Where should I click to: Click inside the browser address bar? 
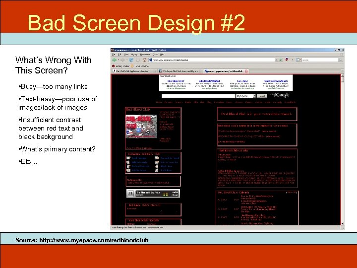pyautogui.click(x=214, y=60)
